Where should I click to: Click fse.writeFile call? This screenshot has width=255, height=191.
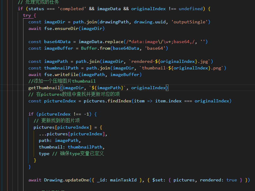(61, 75)
